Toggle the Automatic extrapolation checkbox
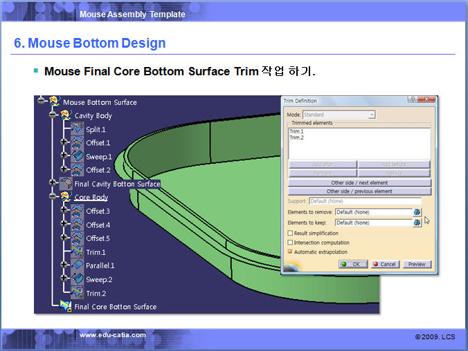The width and height of the screenshot is (468, 351). (290, 252)
